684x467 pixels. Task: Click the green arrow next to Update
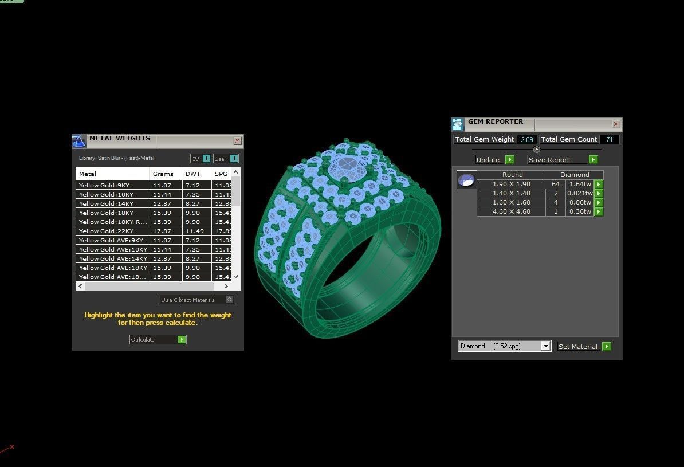(x=509, y=160)
